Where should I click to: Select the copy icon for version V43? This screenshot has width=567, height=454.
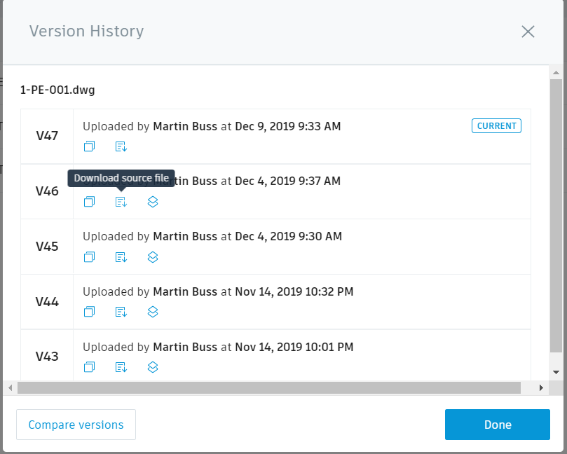click(x=89, y=367)
